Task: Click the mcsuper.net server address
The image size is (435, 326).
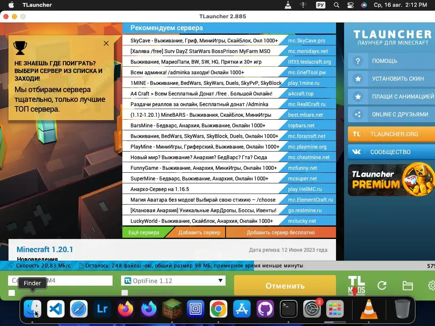Action: [302, 179]
